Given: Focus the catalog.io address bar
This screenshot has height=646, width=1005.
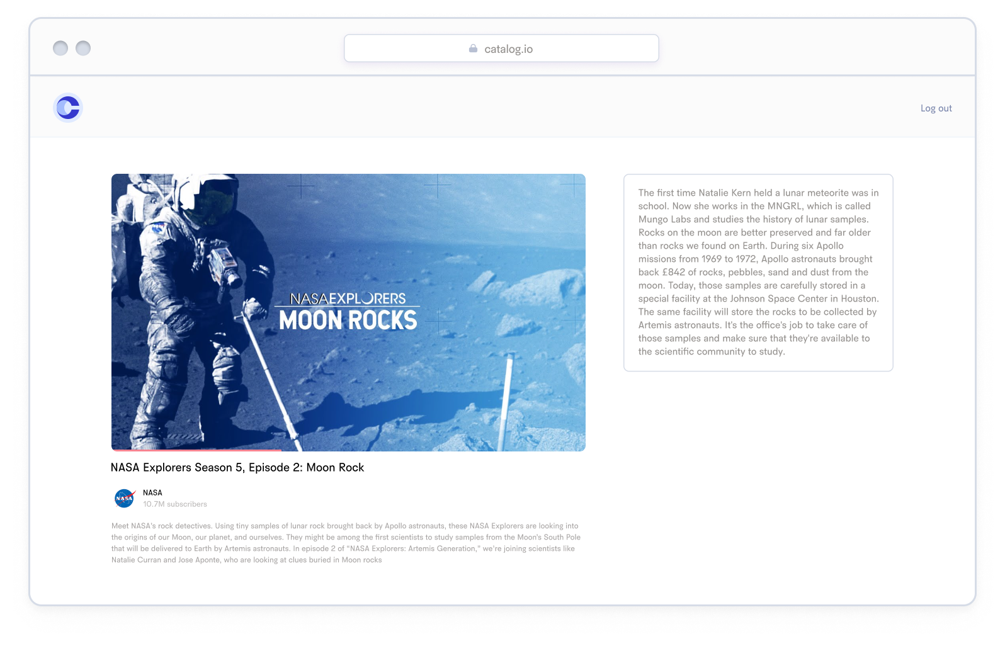Looking at the screenshot, I should tap(501, 48).
